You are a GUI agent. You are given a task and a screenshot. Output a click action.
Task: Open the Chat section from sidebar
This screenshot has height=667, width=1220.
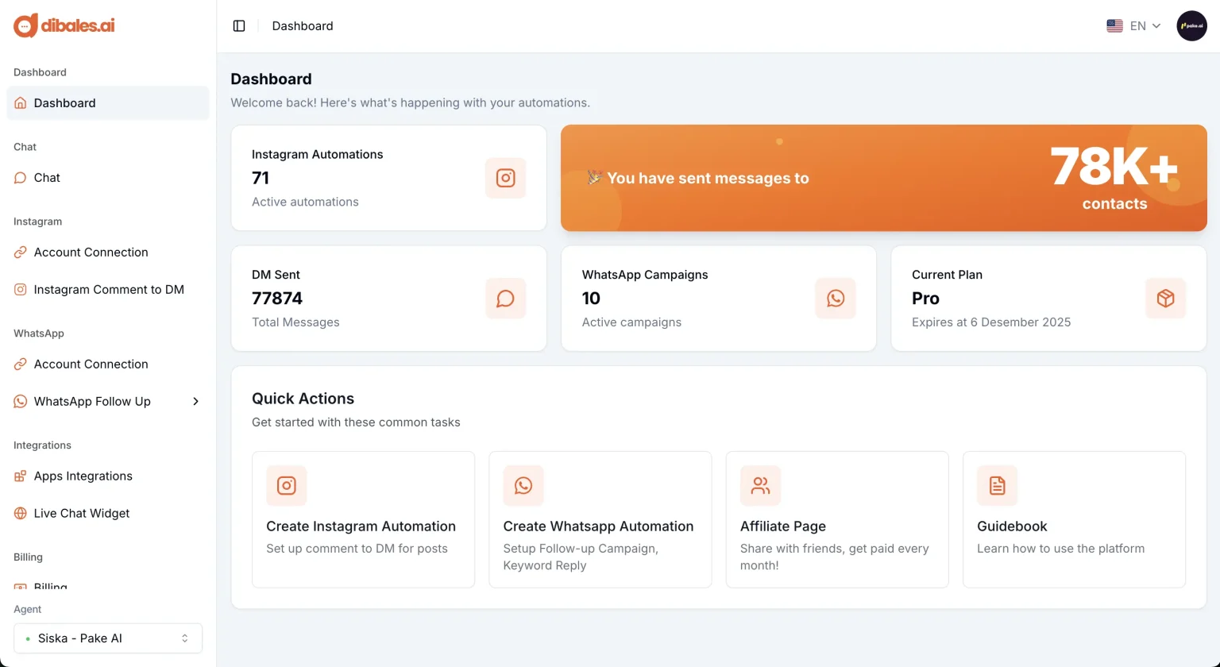coord(47,177)
